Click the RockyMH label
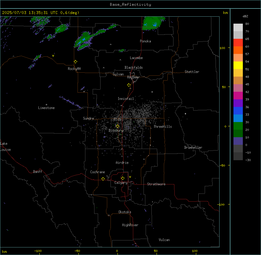Viewport: 261px width, 255px height. [x=74, y=69]
